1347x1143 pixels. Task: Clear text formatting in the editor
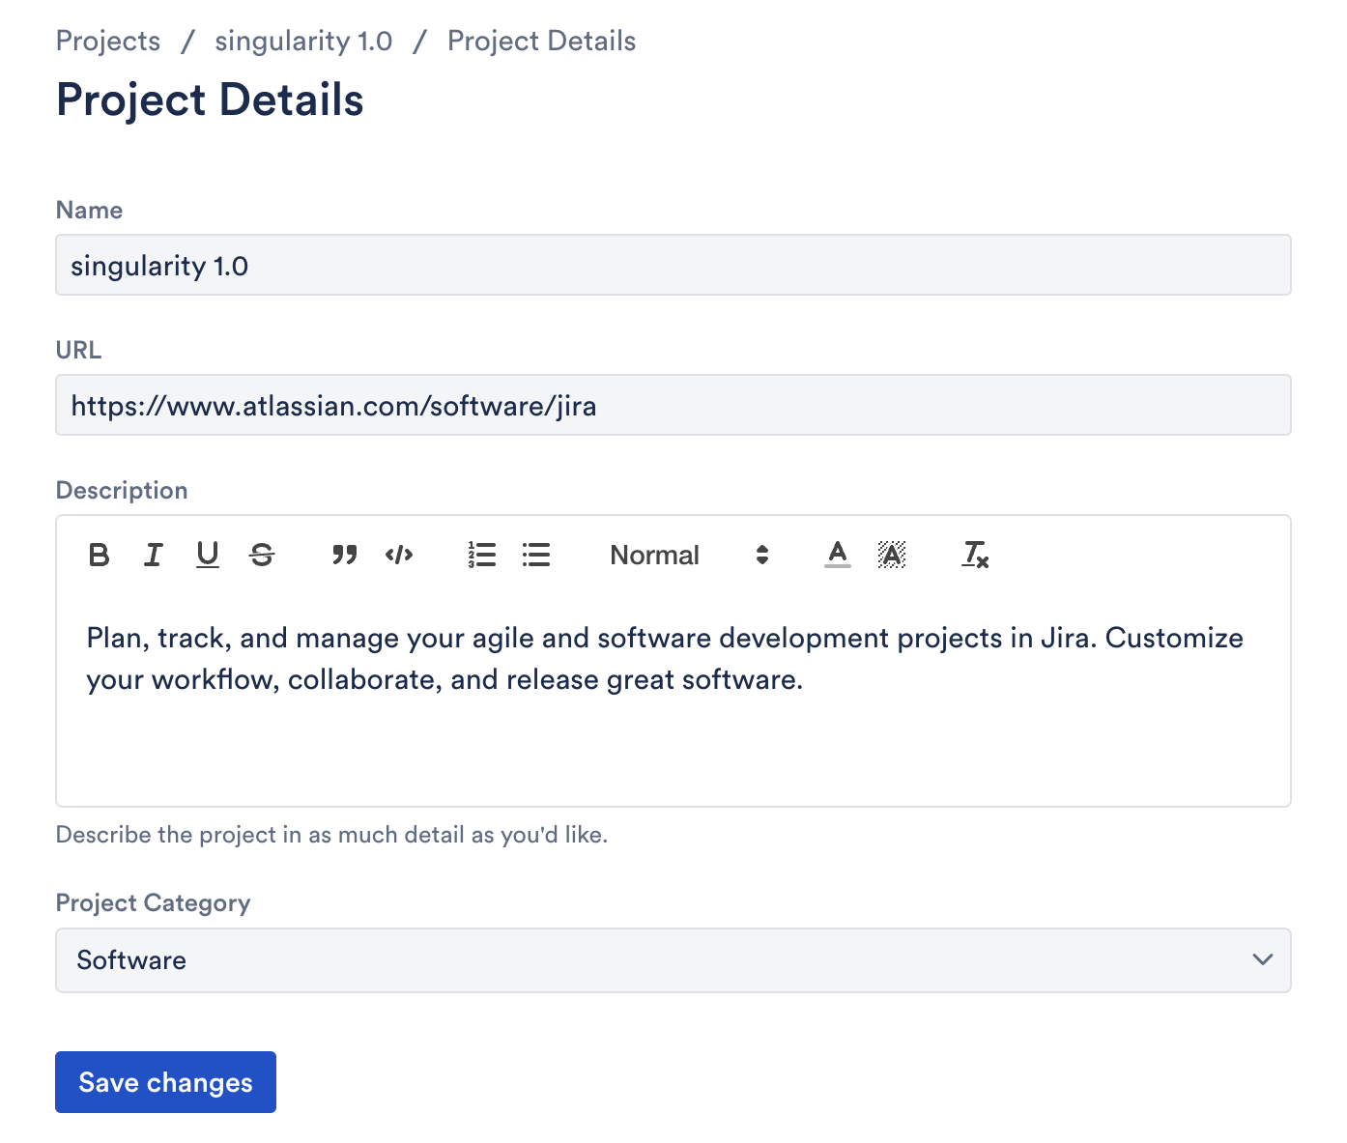975,555
